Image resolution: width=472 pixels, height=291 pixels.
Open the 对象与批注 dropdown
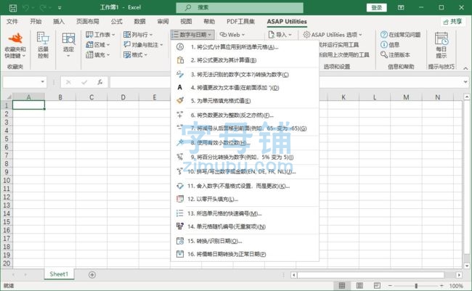[x=143, y=45]
